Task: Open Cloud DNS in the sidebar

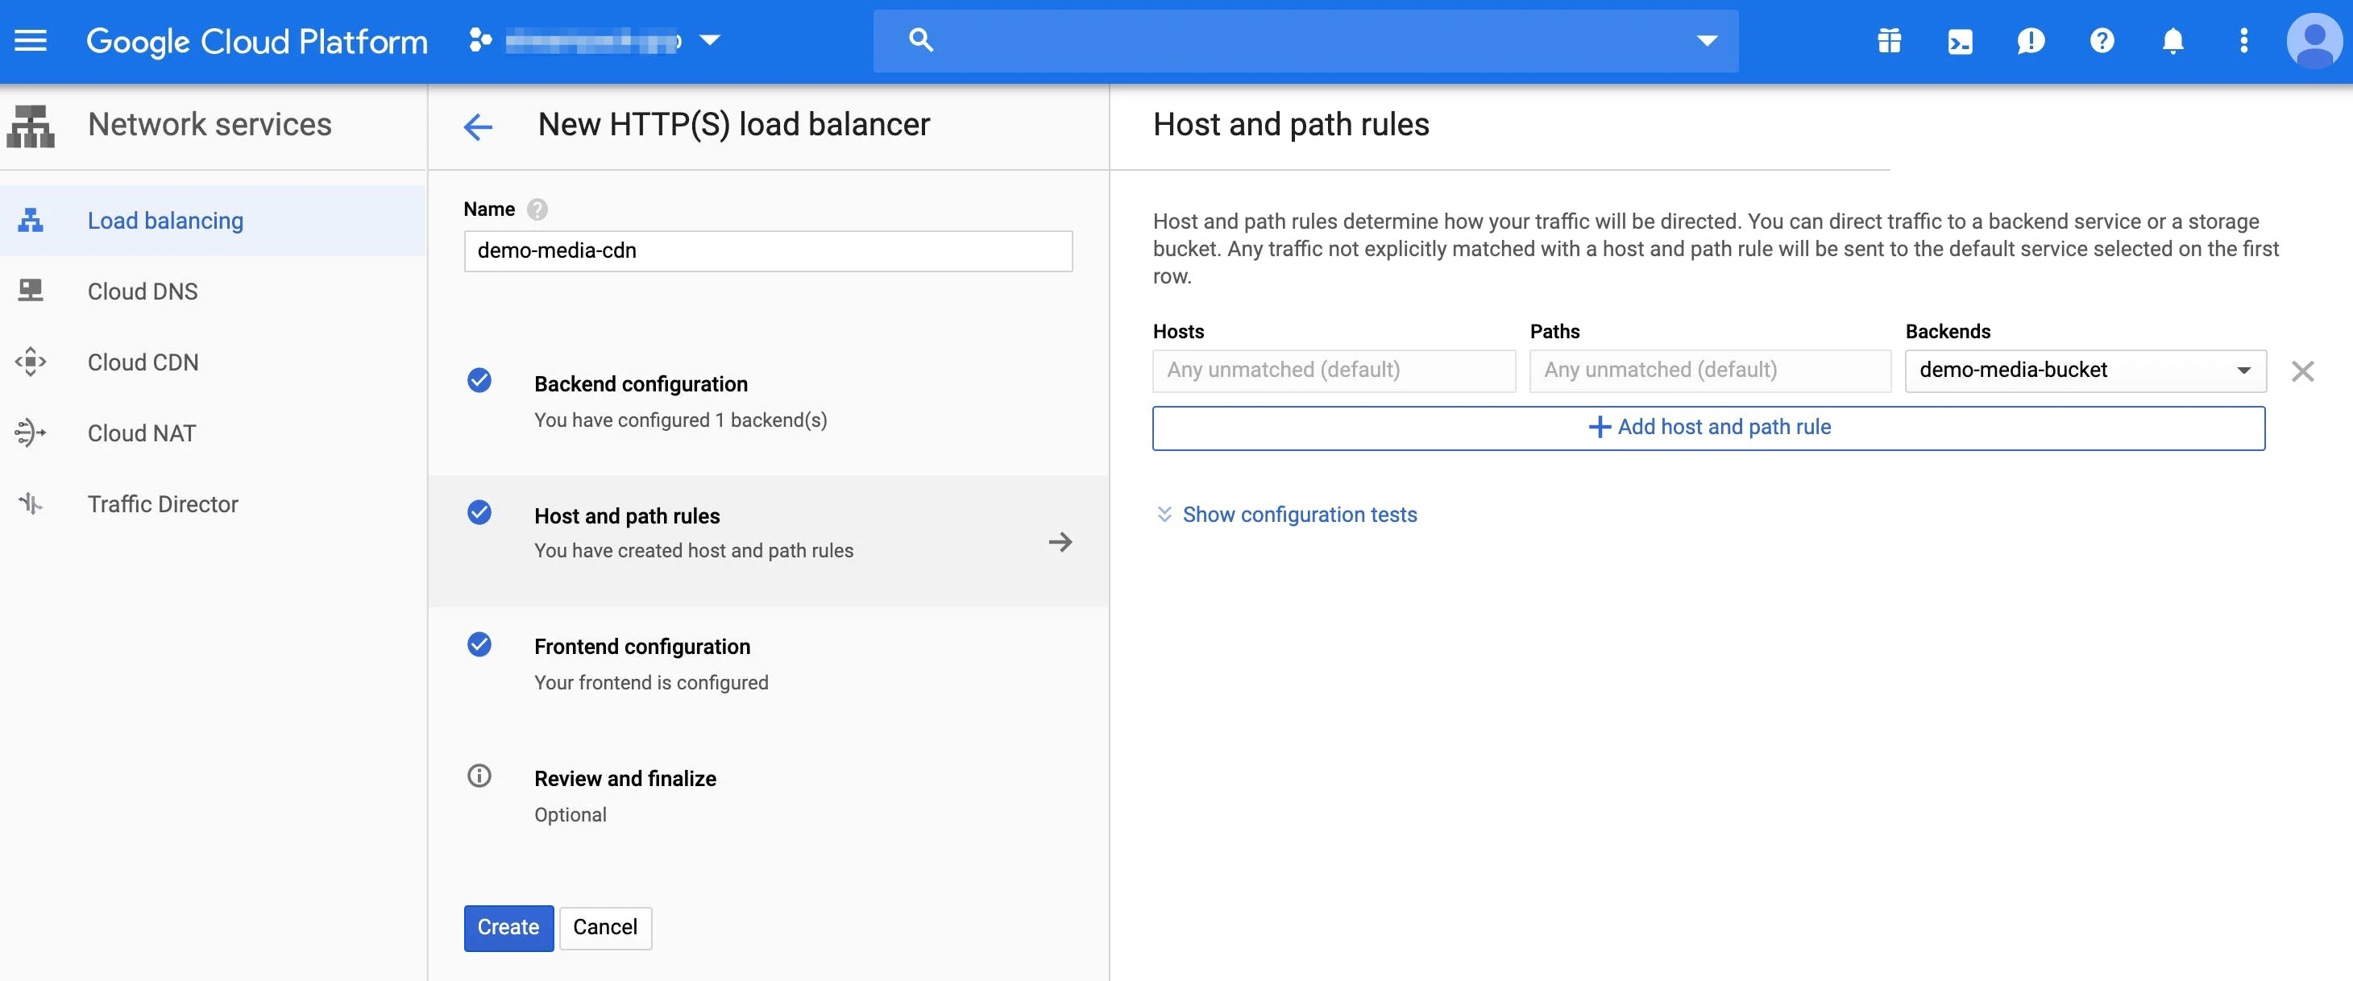Action: pyautogui.click(x=213, y=291)
